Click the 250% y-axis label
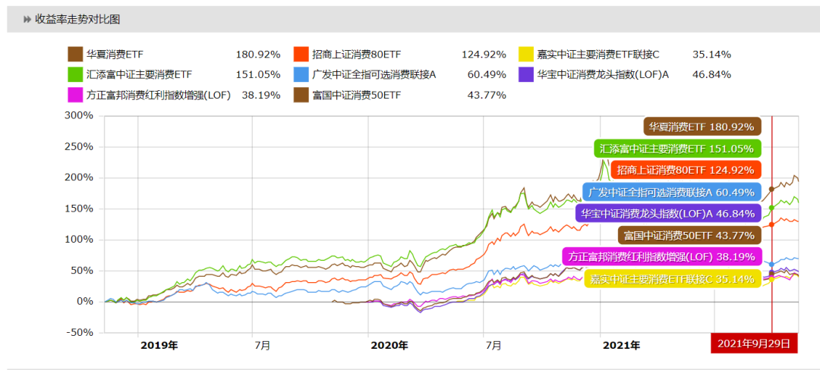This screenshot has width=820, height=370. pyautogui.click(x=78, y=146)
